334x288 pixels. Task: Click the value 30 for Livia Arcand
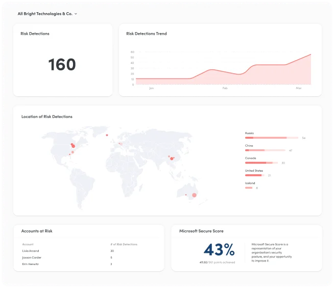click(112, 251)
